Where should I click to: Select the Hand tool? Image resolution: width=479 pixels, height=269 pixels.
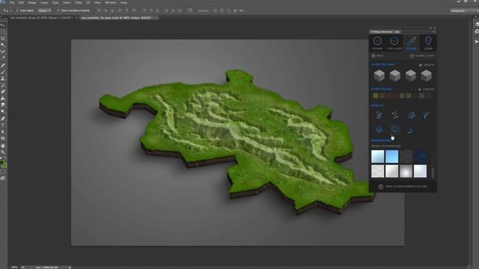pyautogui.click(x=3, y=146)
